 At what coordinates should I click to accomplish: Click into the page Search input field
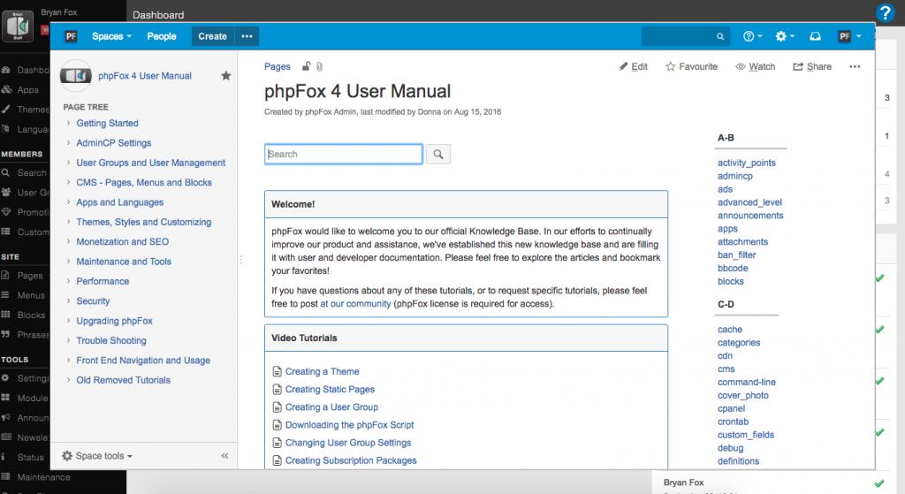(x=344, y=154)
